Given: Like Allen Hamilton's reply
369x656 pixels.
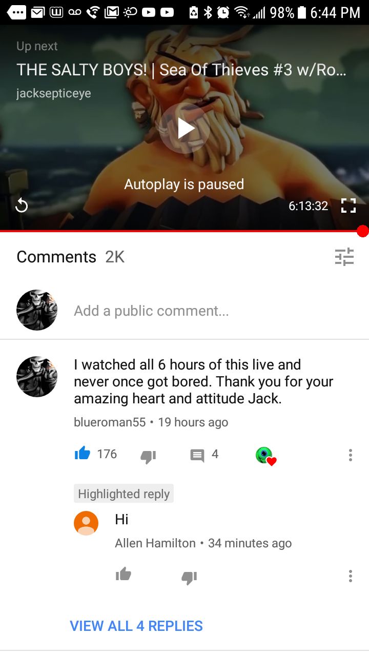Looking at the screenshot, I should point(124,575).
